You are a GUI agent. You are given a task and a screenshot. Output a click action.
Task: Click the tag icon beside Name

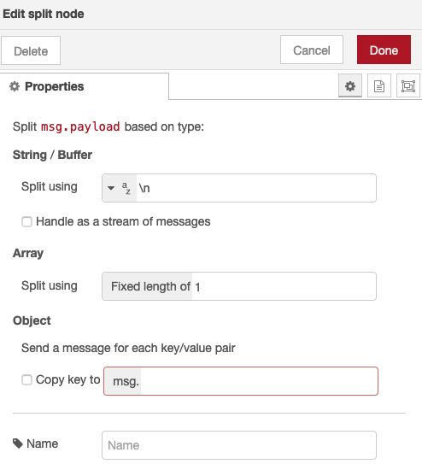tap(18, 443)
